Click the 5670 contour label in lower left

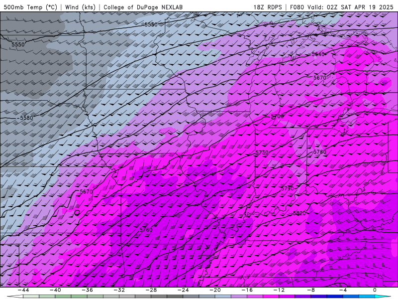tap(86, 192)
